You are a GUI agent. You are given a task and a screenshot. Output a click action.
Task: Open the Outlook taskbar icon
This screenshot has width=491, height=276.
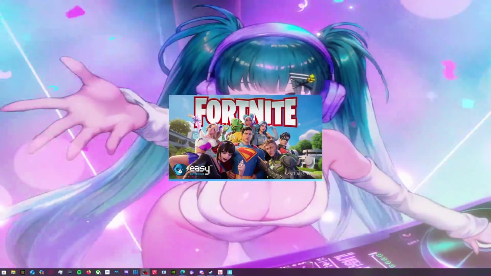(32, 272)
